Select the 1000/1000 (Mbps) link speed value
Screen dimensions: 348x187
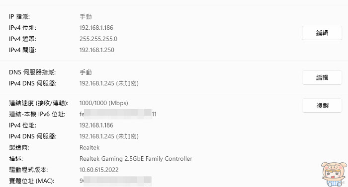(x=103, y=103)
